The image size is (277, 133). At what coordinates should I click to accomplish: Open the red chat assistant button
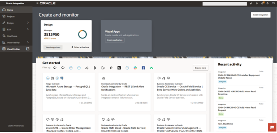click(x=272, y=127)
